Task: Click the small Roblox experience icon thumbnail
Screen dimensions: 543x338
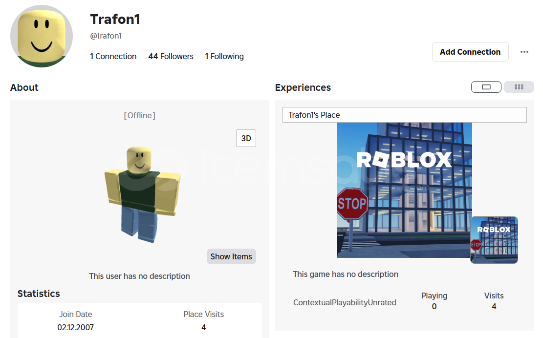Action: pyautogui.click(x=494, y=240)
